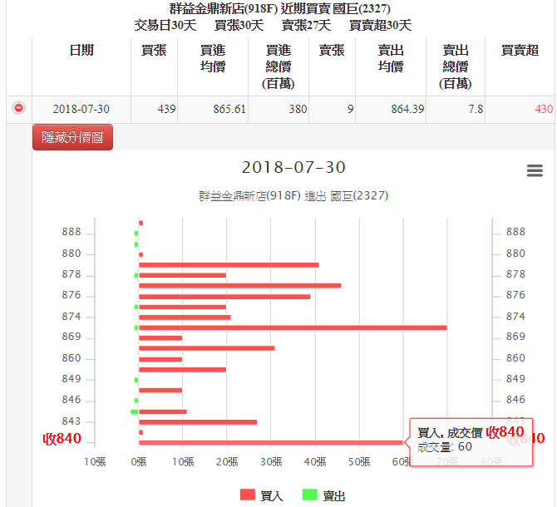Open the chart hamburger context menu
This screenshot has width=557, height=507.
pyautogui.click(x=535, y=171)
